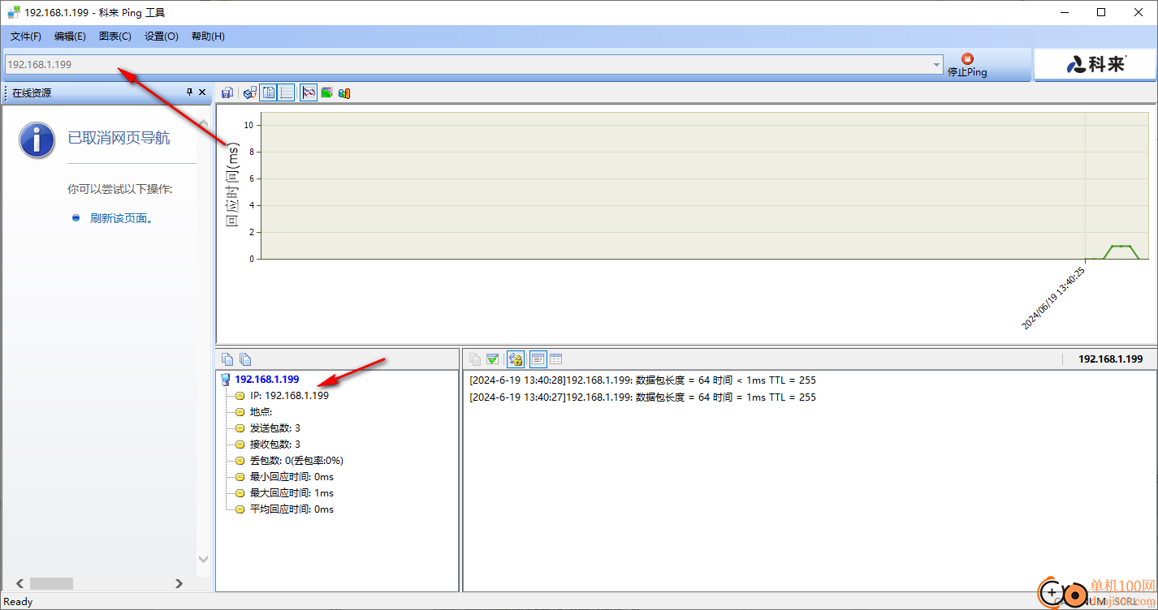Toggle the chart grid lines icon
1158x610 pixels.
[x=287, y=93]
